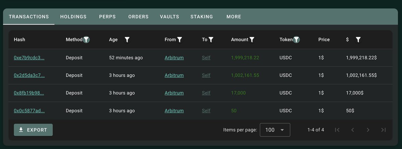Image resolution: width=402 pixels, height=149 pixels.
Task: Switch to the HOLDINGS tab
Action: (x=73, y=17)
